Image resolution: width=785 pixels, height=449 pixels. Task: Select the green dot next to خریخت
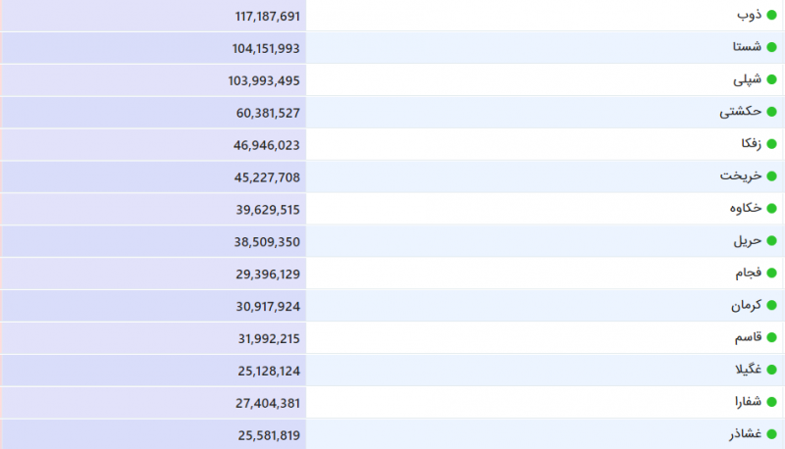pyautogui.click(x=771, y=176)
